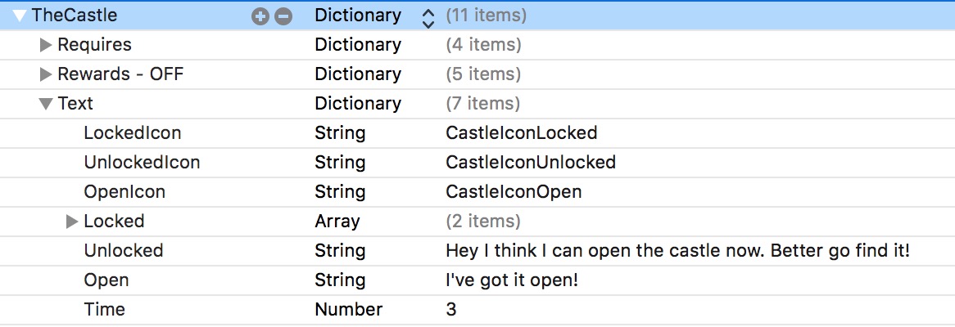This screenshot has width=955, height=327.
Task: Collapse the Text dictionary
Action: point(46,104)
